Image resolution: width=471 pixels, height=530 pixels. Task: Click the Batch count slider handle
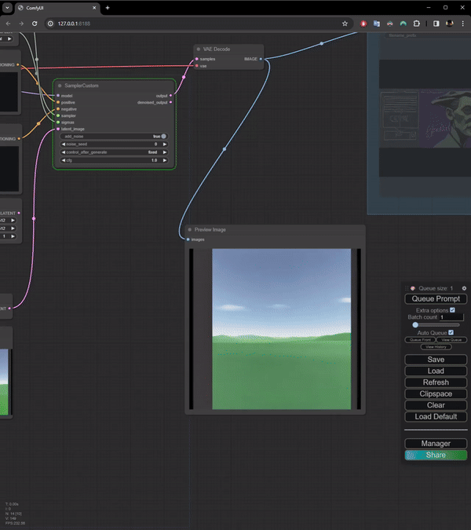(x=415, y=325)
